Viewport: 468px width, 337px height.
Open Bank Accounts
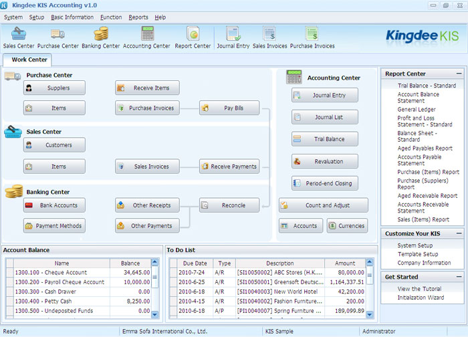click(54, 205)
